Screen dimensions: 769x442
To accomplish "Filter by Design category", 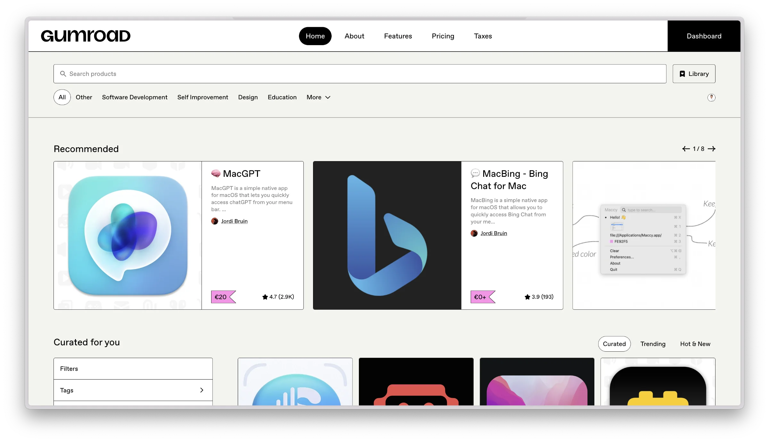I will click(248, 97).
